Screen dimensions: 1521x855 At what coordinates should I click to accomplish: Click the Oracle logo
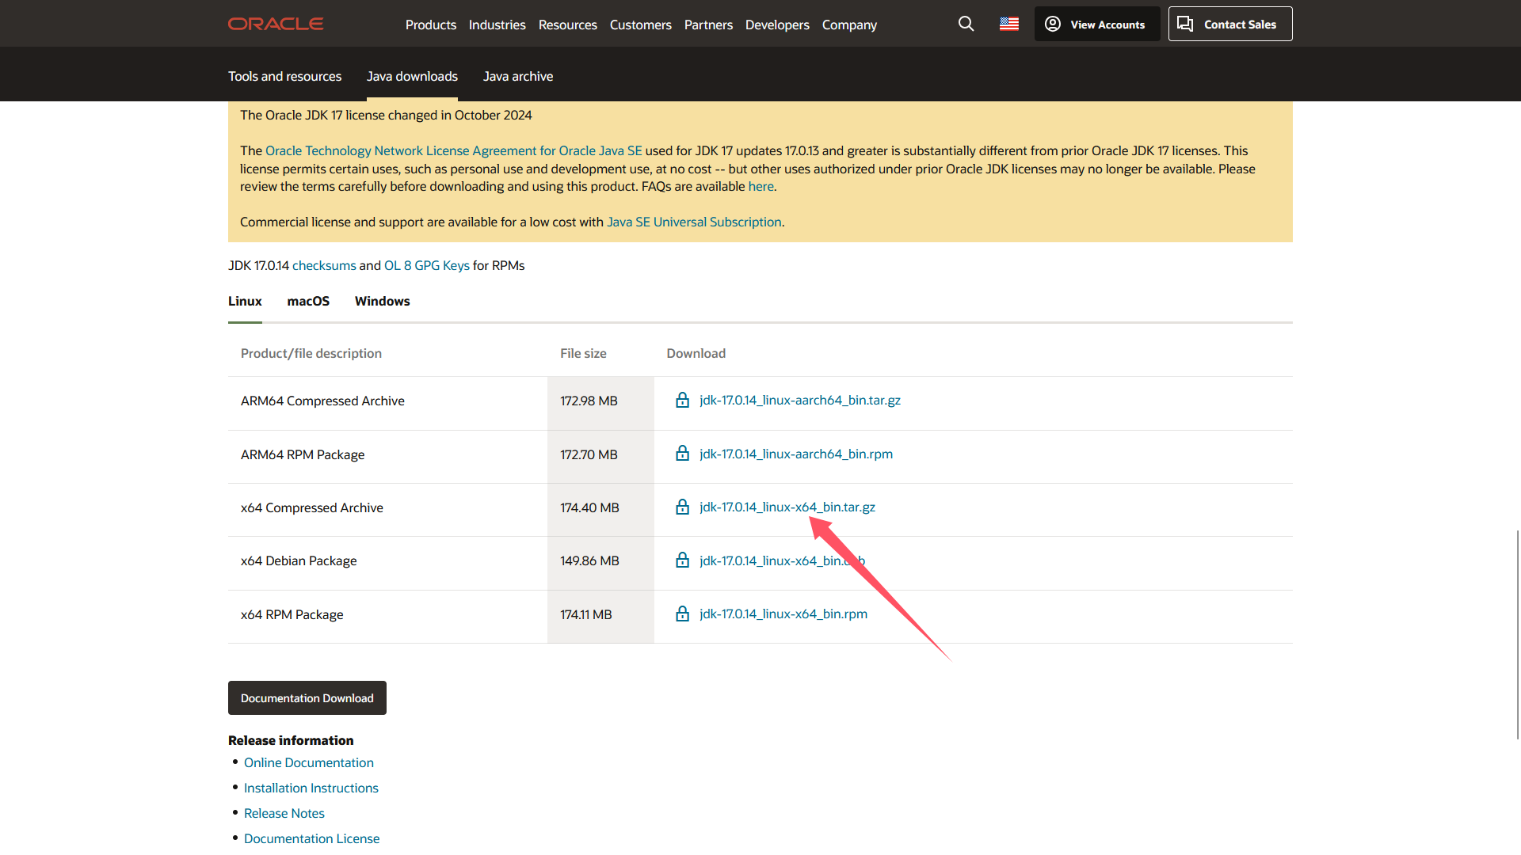click(276, 24)
